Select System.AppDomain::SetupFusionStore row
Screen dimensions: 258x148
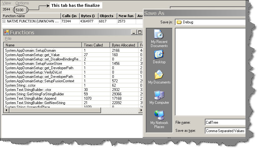(x=73, y=64)
